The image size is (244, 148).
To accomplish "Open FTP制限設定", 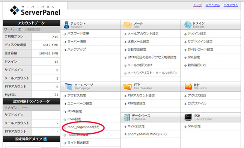I will [137, 103].
